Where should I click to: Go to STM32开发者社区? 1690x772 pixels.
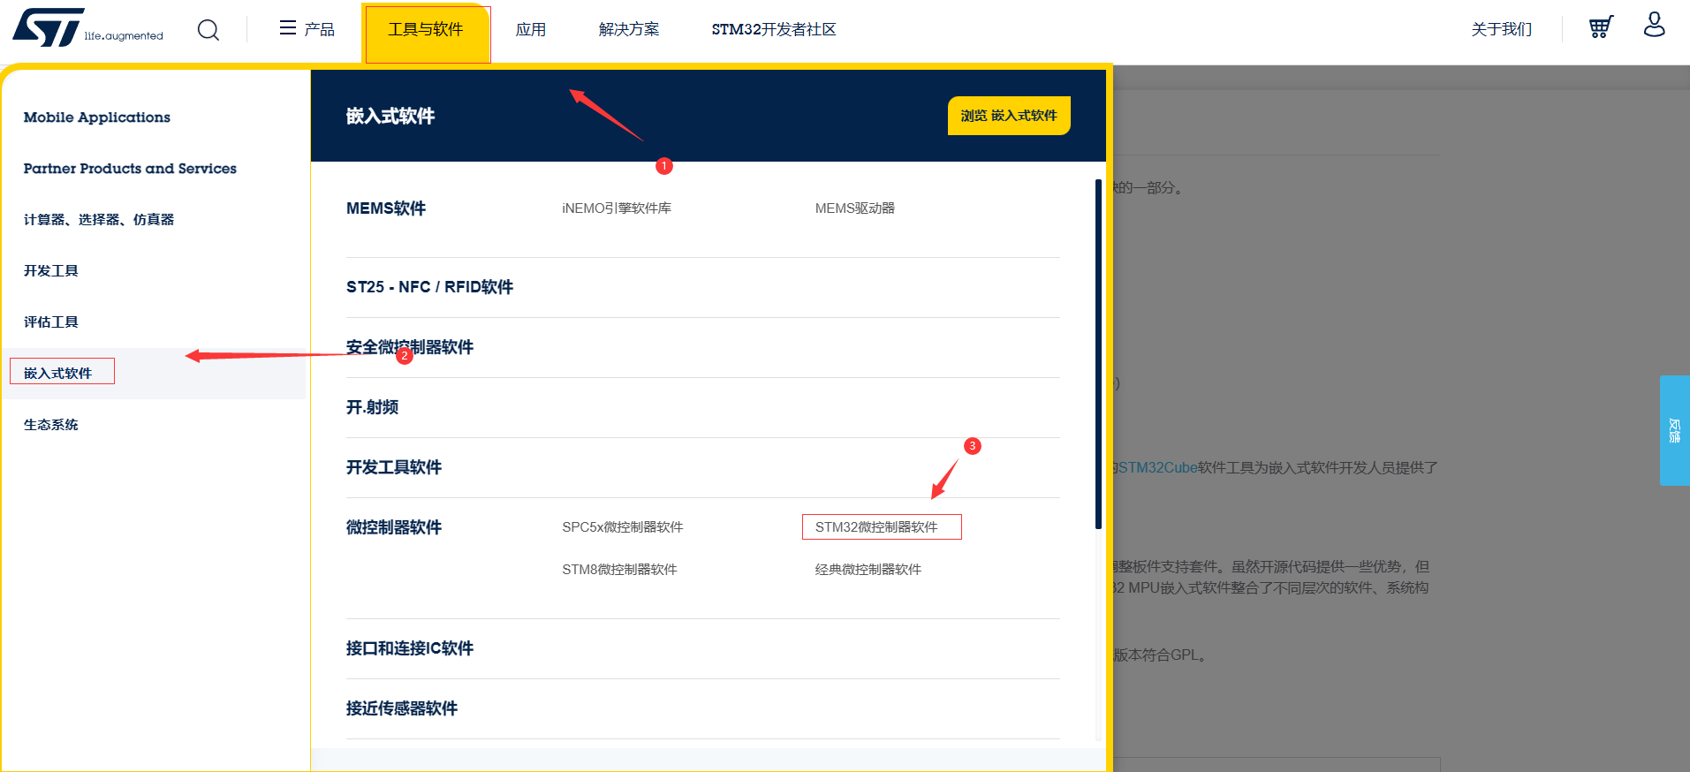(x=774, y=30)
